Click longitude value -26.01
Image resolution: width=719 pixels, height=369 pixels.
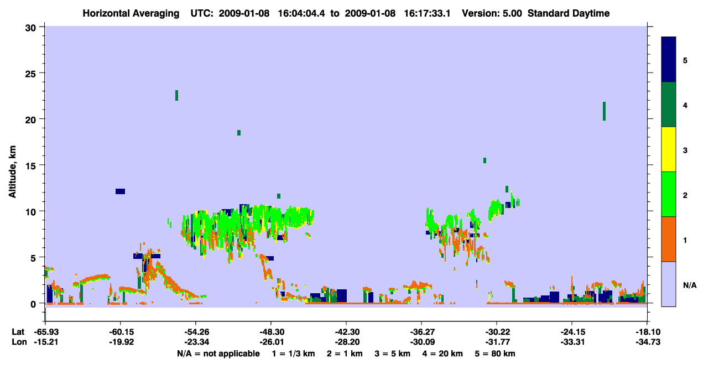click(270, 342)
